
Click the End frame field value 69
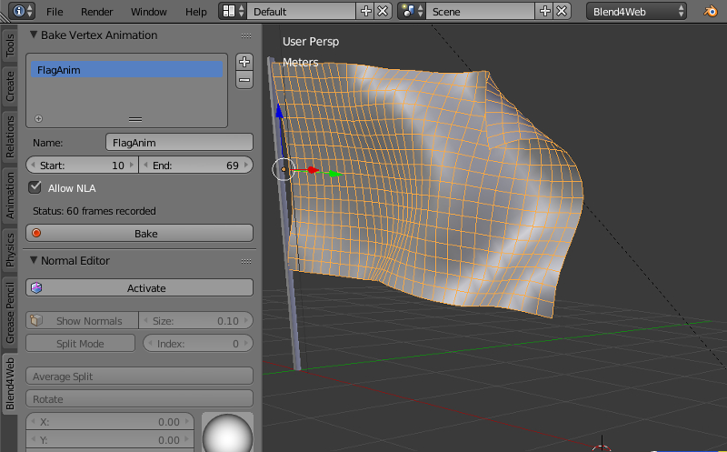pyautogui.click(x=196, y=166)
